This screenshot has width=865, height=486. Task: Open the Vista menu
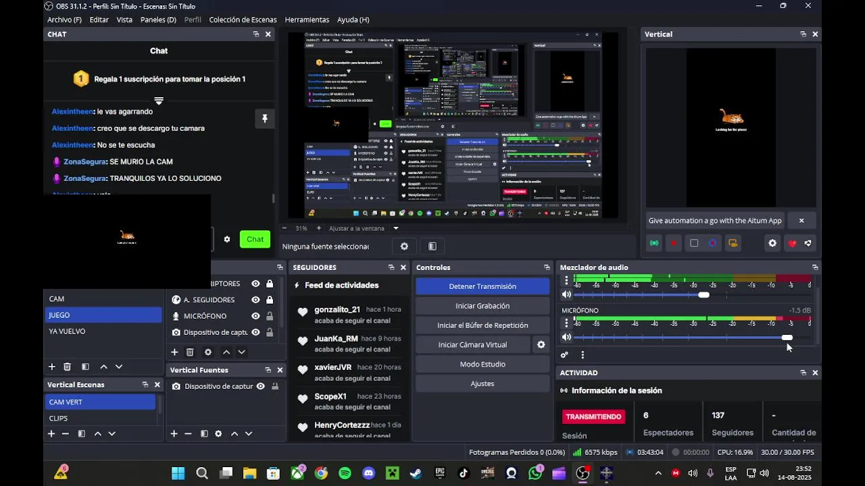tap(124, 20)
